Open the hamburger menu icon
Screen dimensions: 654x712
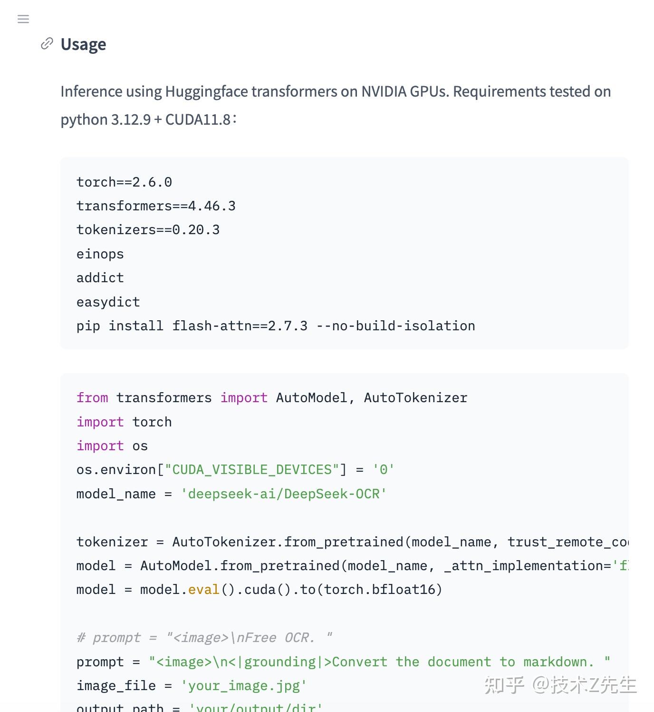tap(23, 19)
